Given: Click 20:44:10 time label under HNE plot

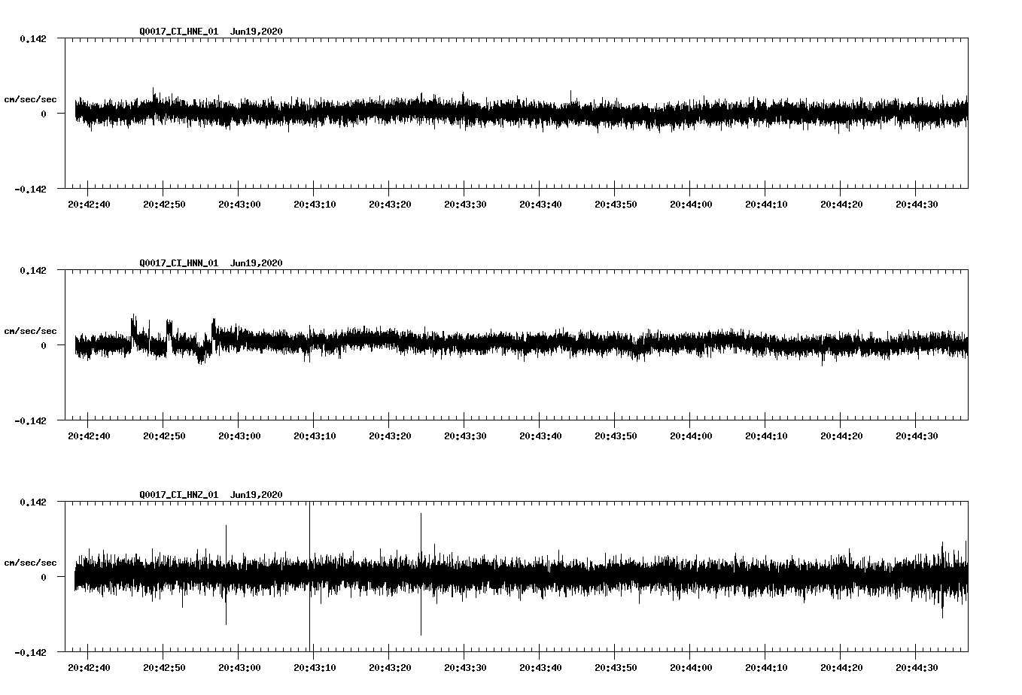Looking at the screenshot, I should coord(766,205).
